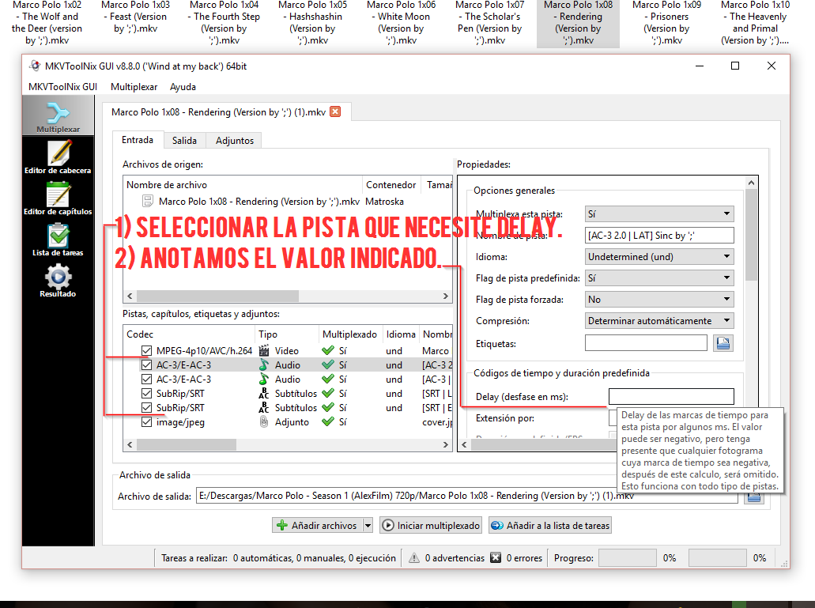This screenshot has height=608, width=815.
Task: Select Marco Polo 1x09 Prisoners file in Explorer
Action: click(x=666, y=23)
